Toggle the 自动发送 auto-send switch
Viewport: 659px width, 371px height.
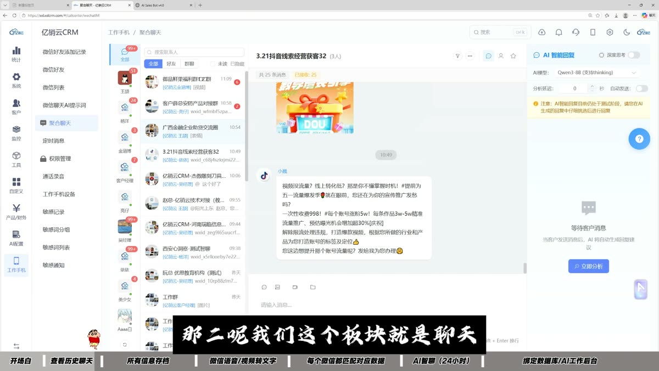point(641,88)
